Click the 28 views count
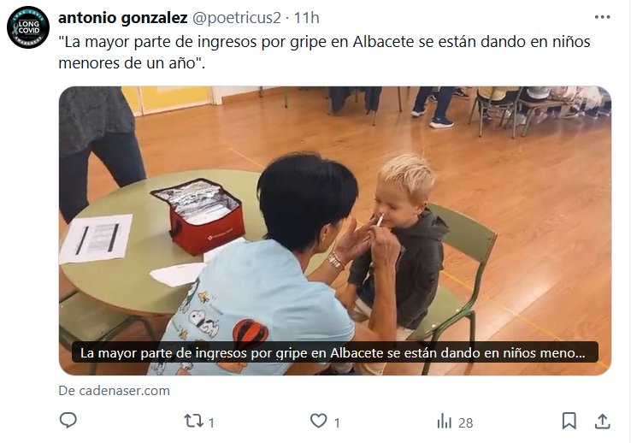 point(466,422)
